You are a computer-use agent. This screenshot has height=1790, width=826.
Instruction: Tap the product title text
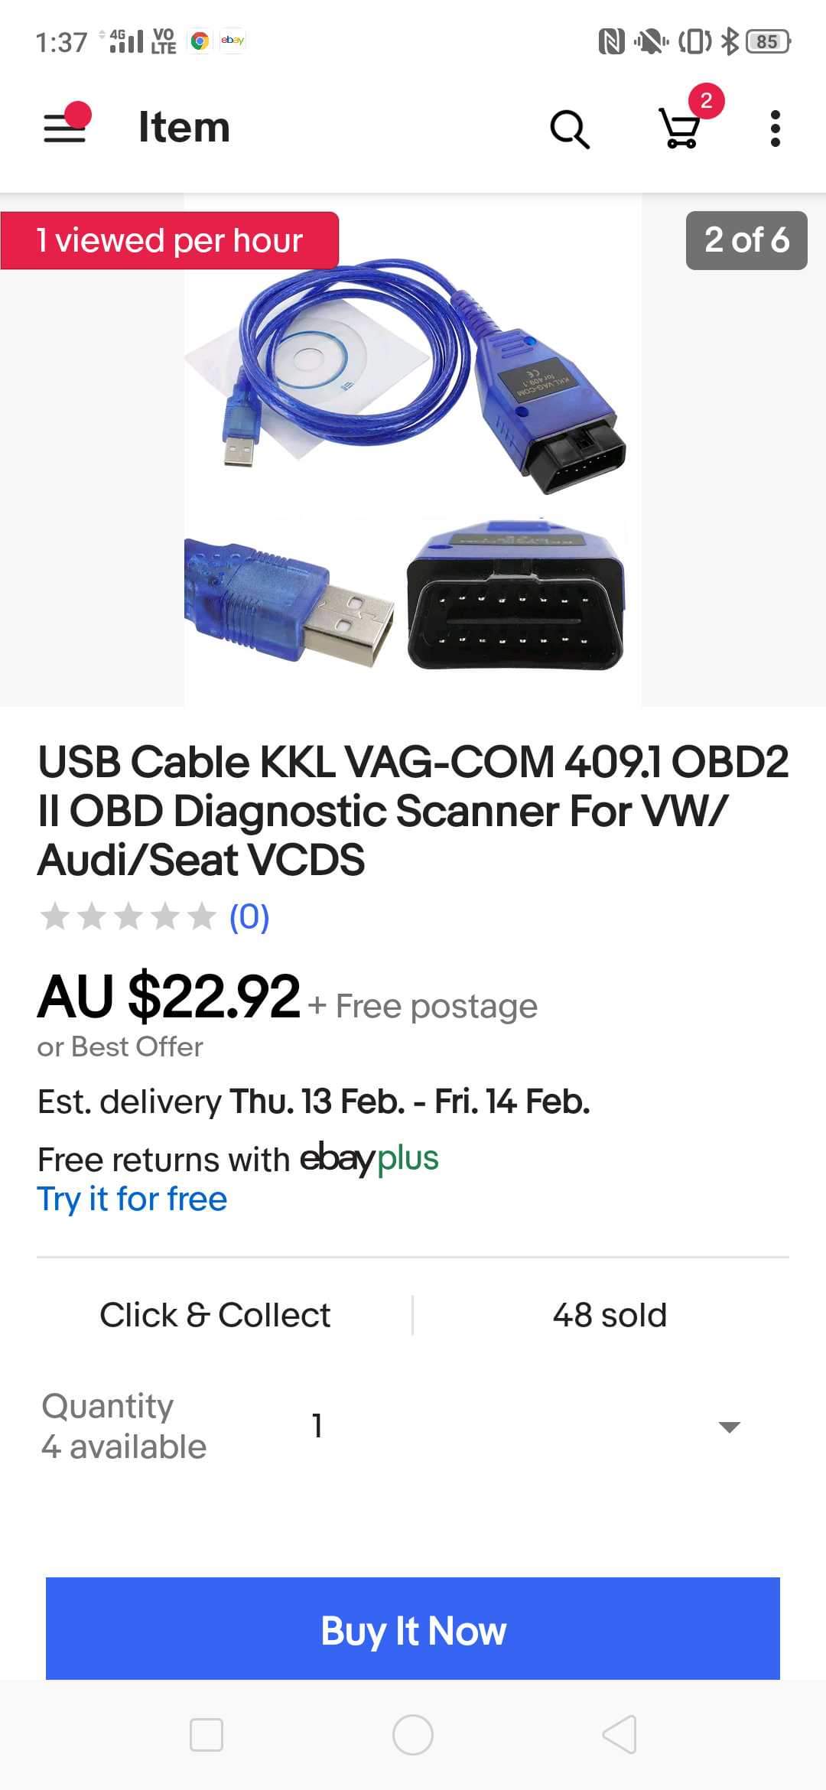pyautogui.click(x=413, y=811)
